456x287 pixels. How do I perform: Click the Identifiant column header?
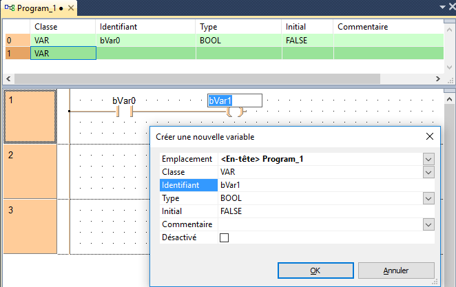(119, 27)
